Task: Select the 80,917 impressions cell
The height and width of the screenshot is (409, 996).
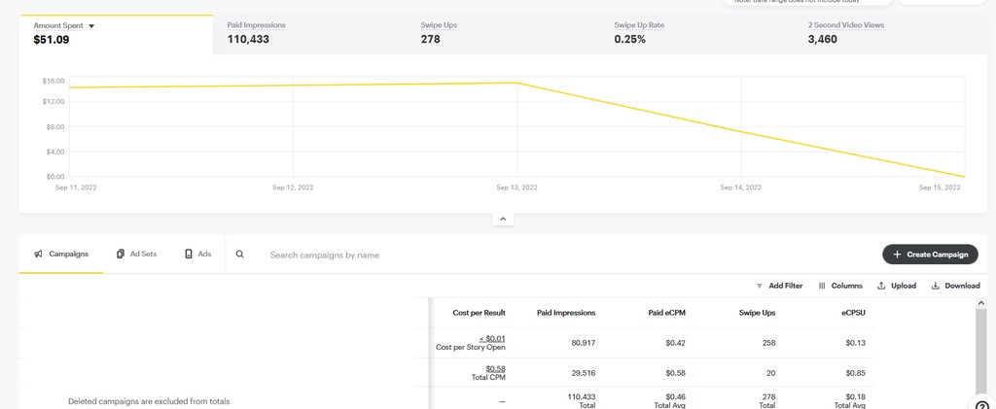Action: click(583, 343)
